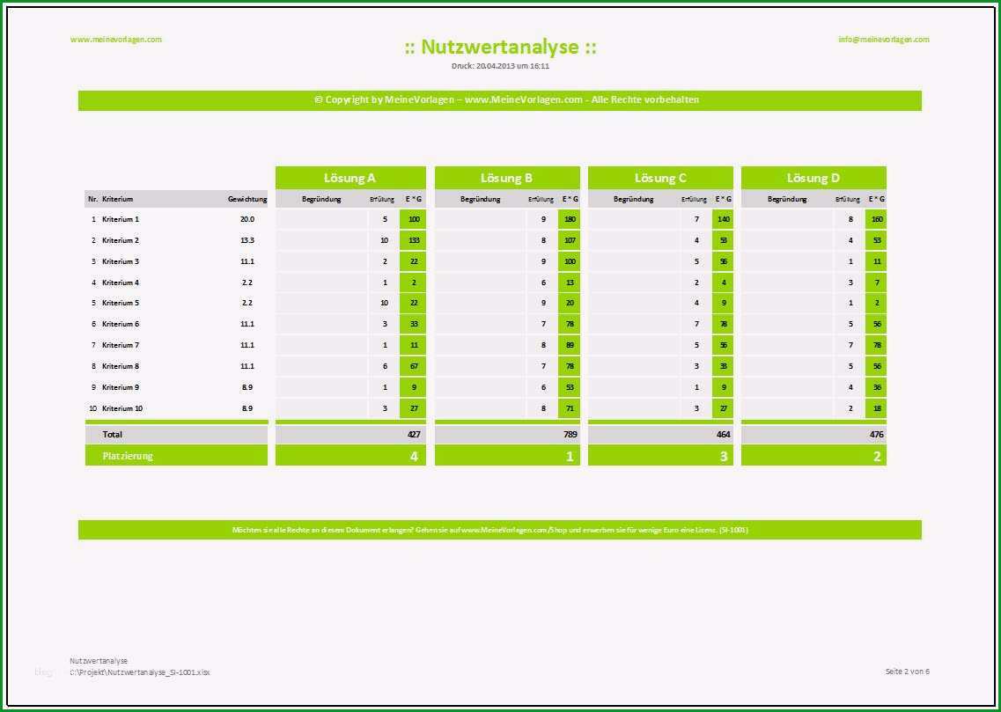The width and height of the screenshot is (1001, 712).
Task: Select the Kriterium 10 row label
Action: (122, 407)
